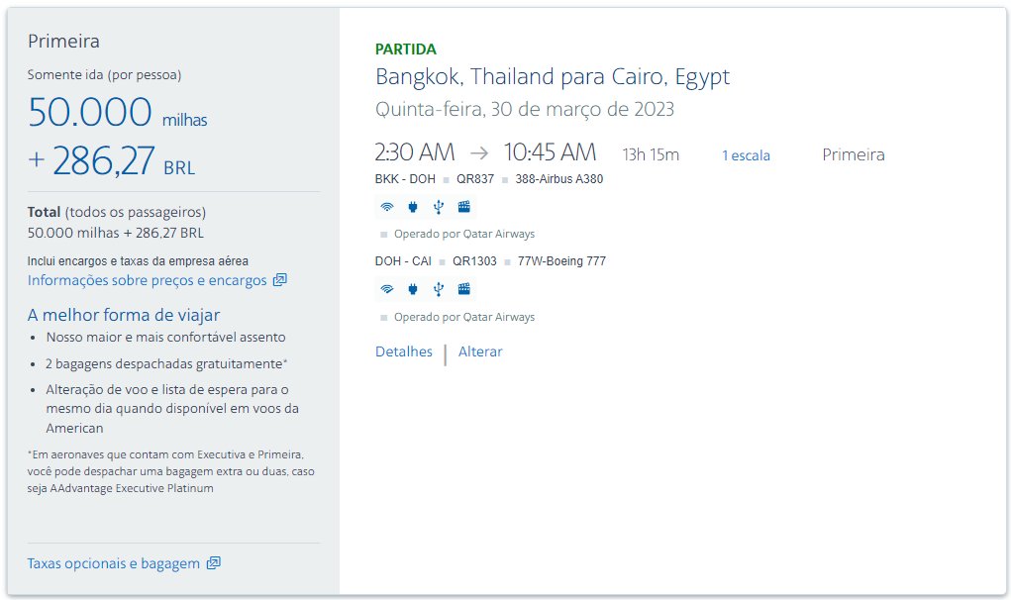Click external-link icon beside Taxas opcionais e bagagem

point(214,562)
